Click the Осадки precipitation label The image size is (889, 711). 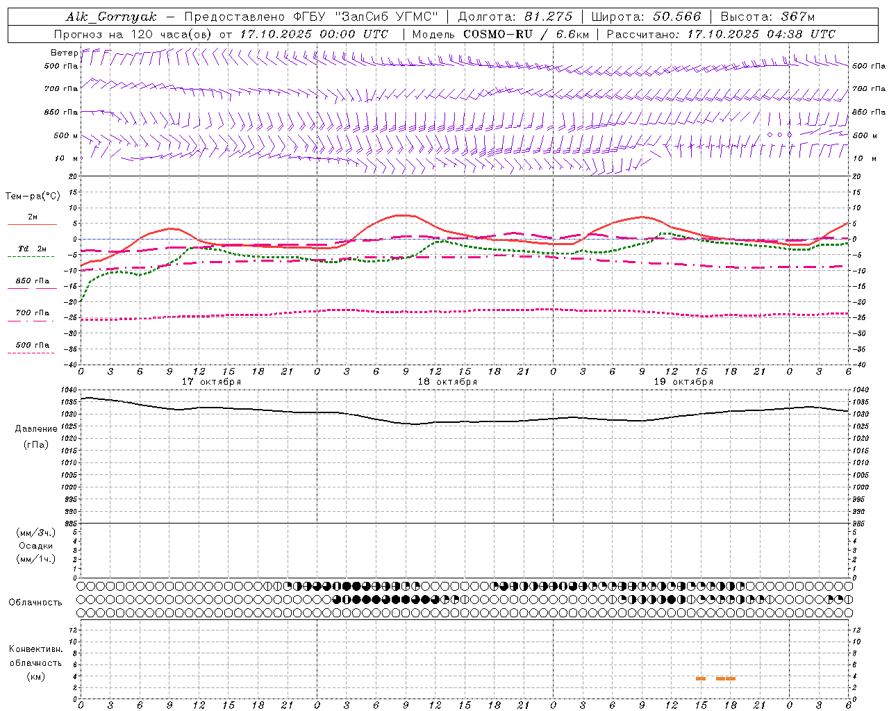point(36,546)
